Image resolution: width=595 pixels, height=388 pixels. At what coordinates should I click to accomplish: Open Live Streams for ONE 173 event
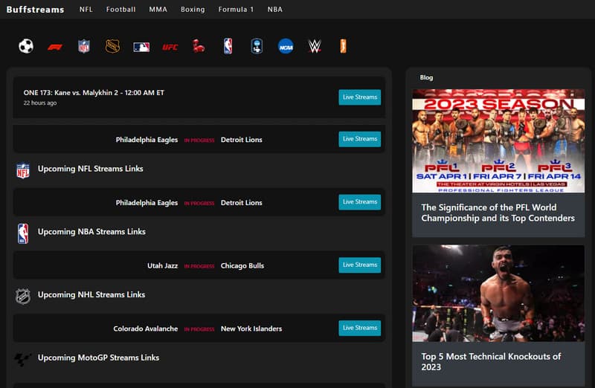[359, 97]
